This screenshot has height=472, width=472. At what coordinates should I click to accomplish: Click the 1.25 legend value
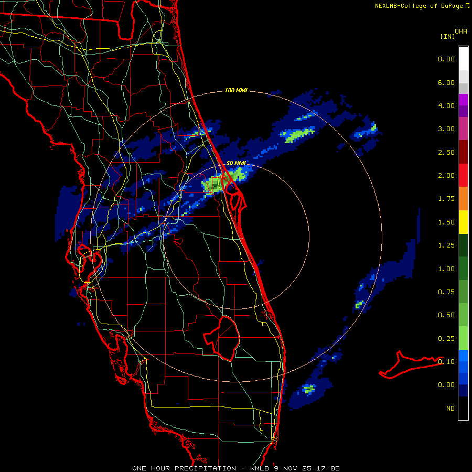point(446,245)
